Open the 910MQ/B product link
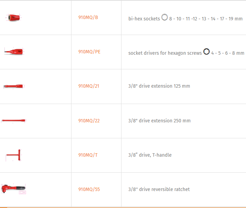246x208 pixels. pyautogui.click(x=88, y=17)
